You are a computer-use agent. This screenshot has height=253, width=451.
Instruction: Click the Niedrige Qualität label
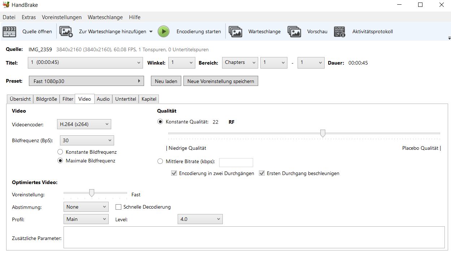pyautogui.click(x=186, y=148)
